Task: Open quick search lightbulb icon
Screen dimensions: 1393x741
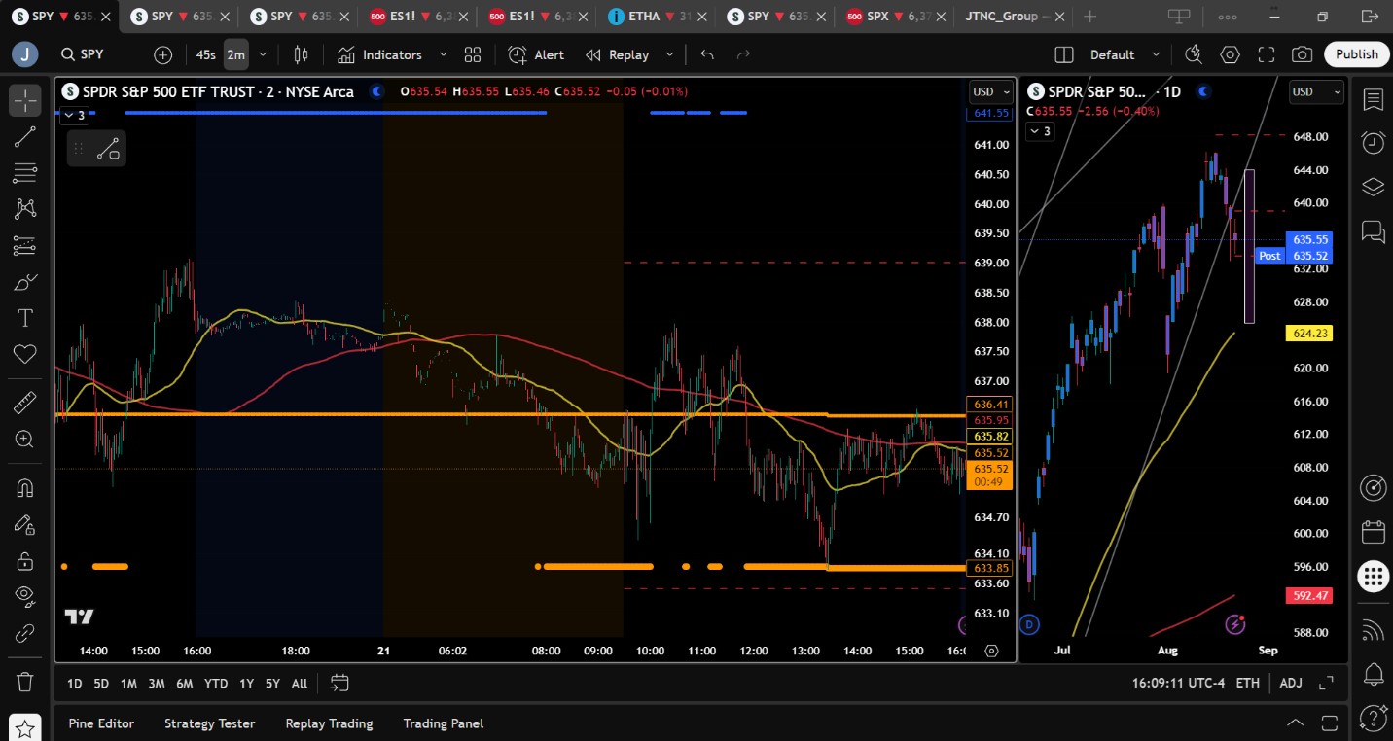Action: (1194, 55)
